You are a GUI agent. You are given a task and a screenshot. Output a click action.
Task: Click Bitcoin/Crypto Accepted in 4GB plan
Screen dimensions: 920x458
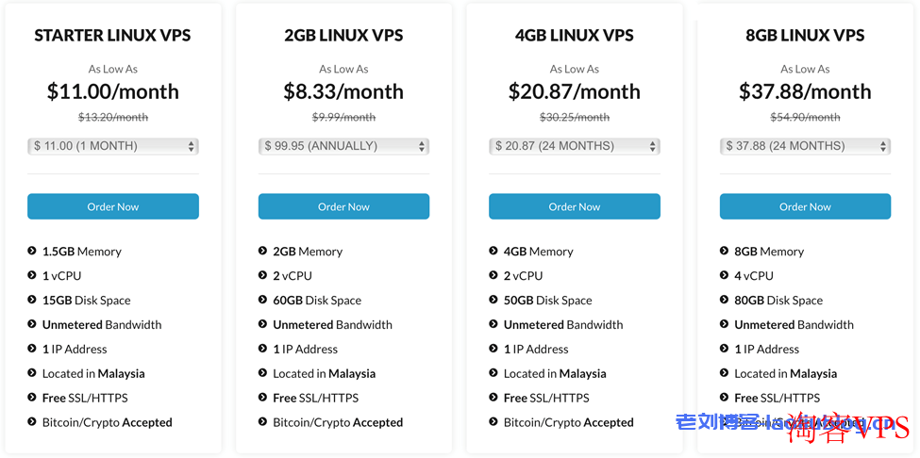pos(569,422)
